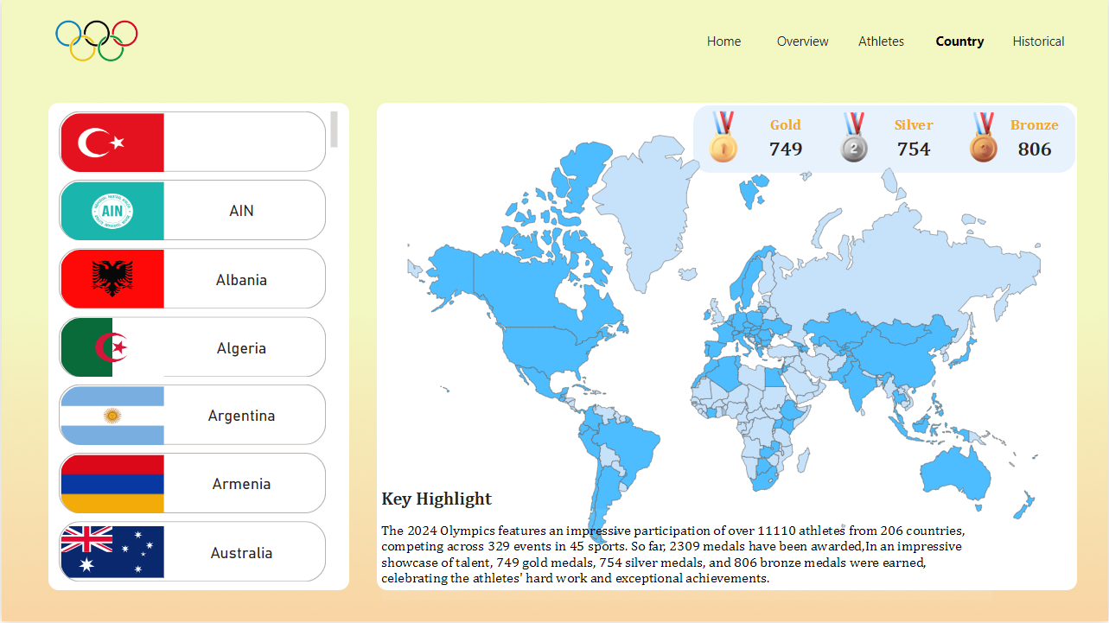Choose Albania in the country list

coord(193,278)
